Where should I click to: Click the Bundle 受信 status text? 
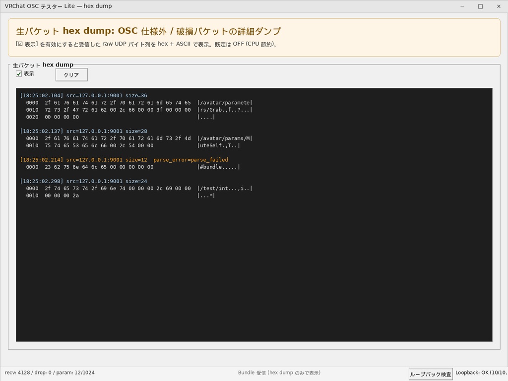(279, 372)
